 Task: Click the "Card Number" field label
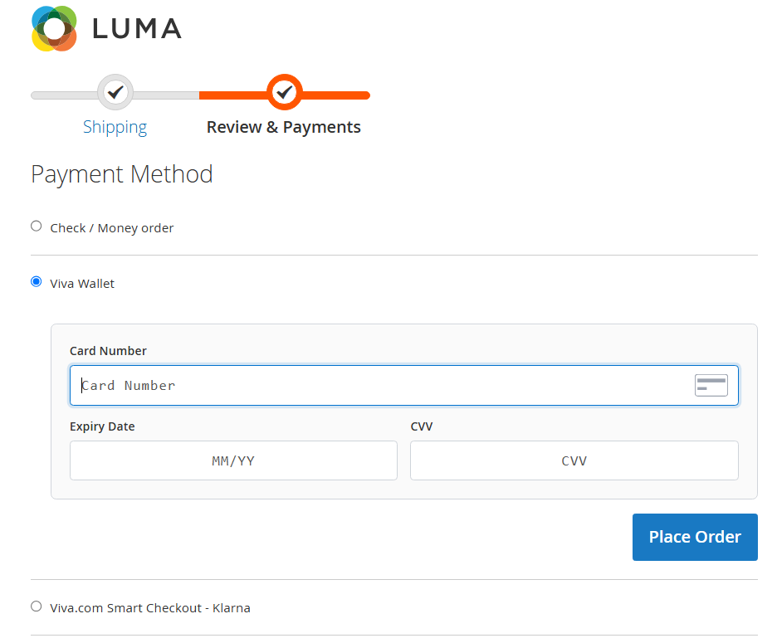coord(108,351)
